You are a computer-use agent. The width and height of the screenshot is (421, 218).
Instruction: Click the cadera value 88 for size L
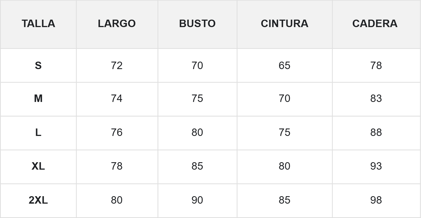coord(376,132)
